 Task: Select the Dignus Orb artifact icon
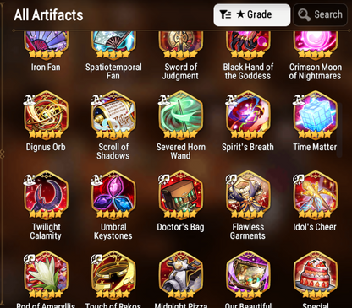coord(46,116)
